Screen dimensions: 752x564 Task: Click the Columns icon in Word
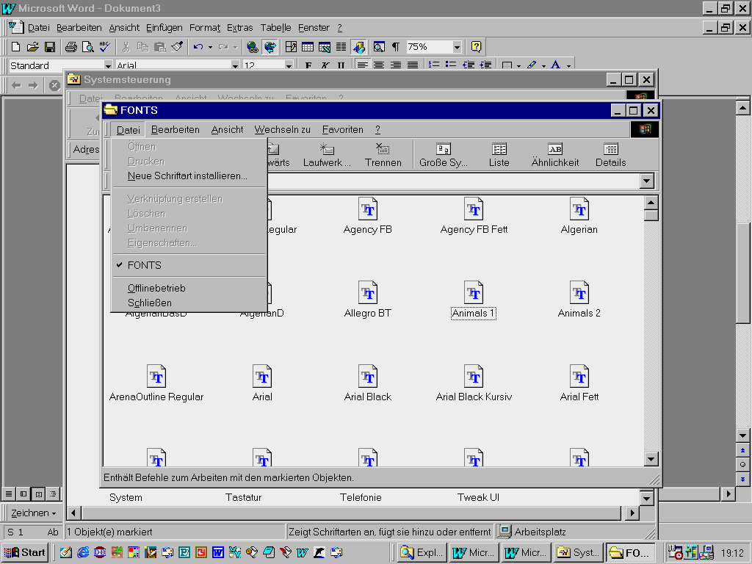tap(341, 47)
